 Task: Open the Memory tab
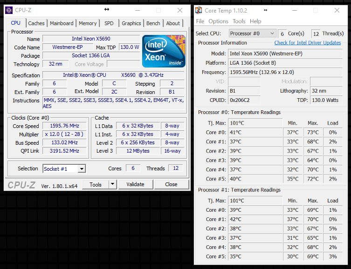(88, 23)
